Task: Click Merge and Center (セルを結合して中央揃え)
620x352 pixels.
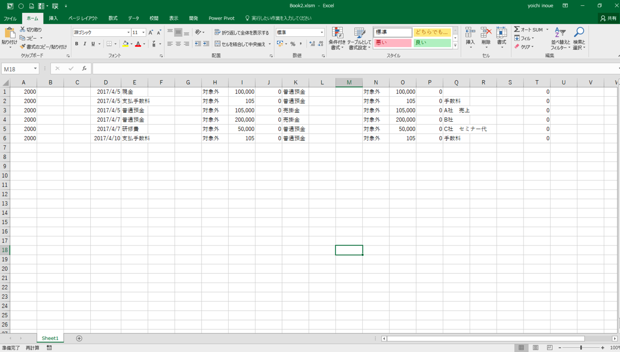Action: (240, 44)
